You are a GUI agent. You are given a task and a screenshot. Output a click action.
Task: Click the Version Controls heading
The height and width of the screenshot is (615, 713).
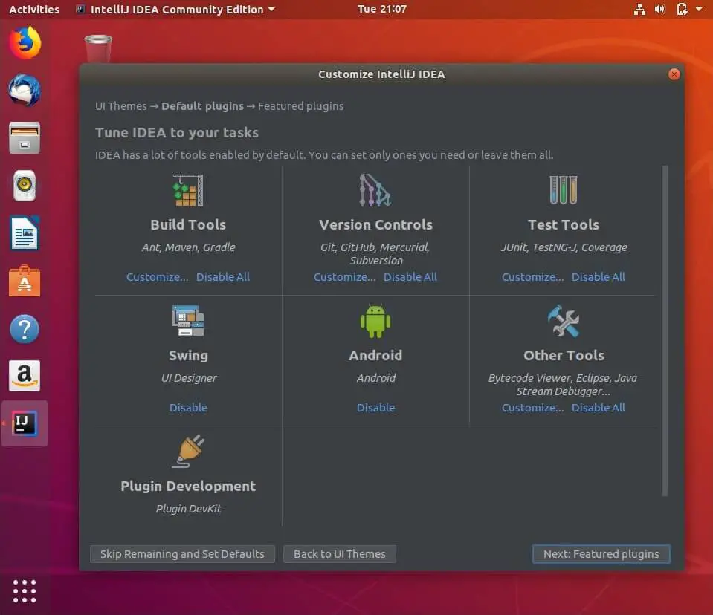(375, 224)
